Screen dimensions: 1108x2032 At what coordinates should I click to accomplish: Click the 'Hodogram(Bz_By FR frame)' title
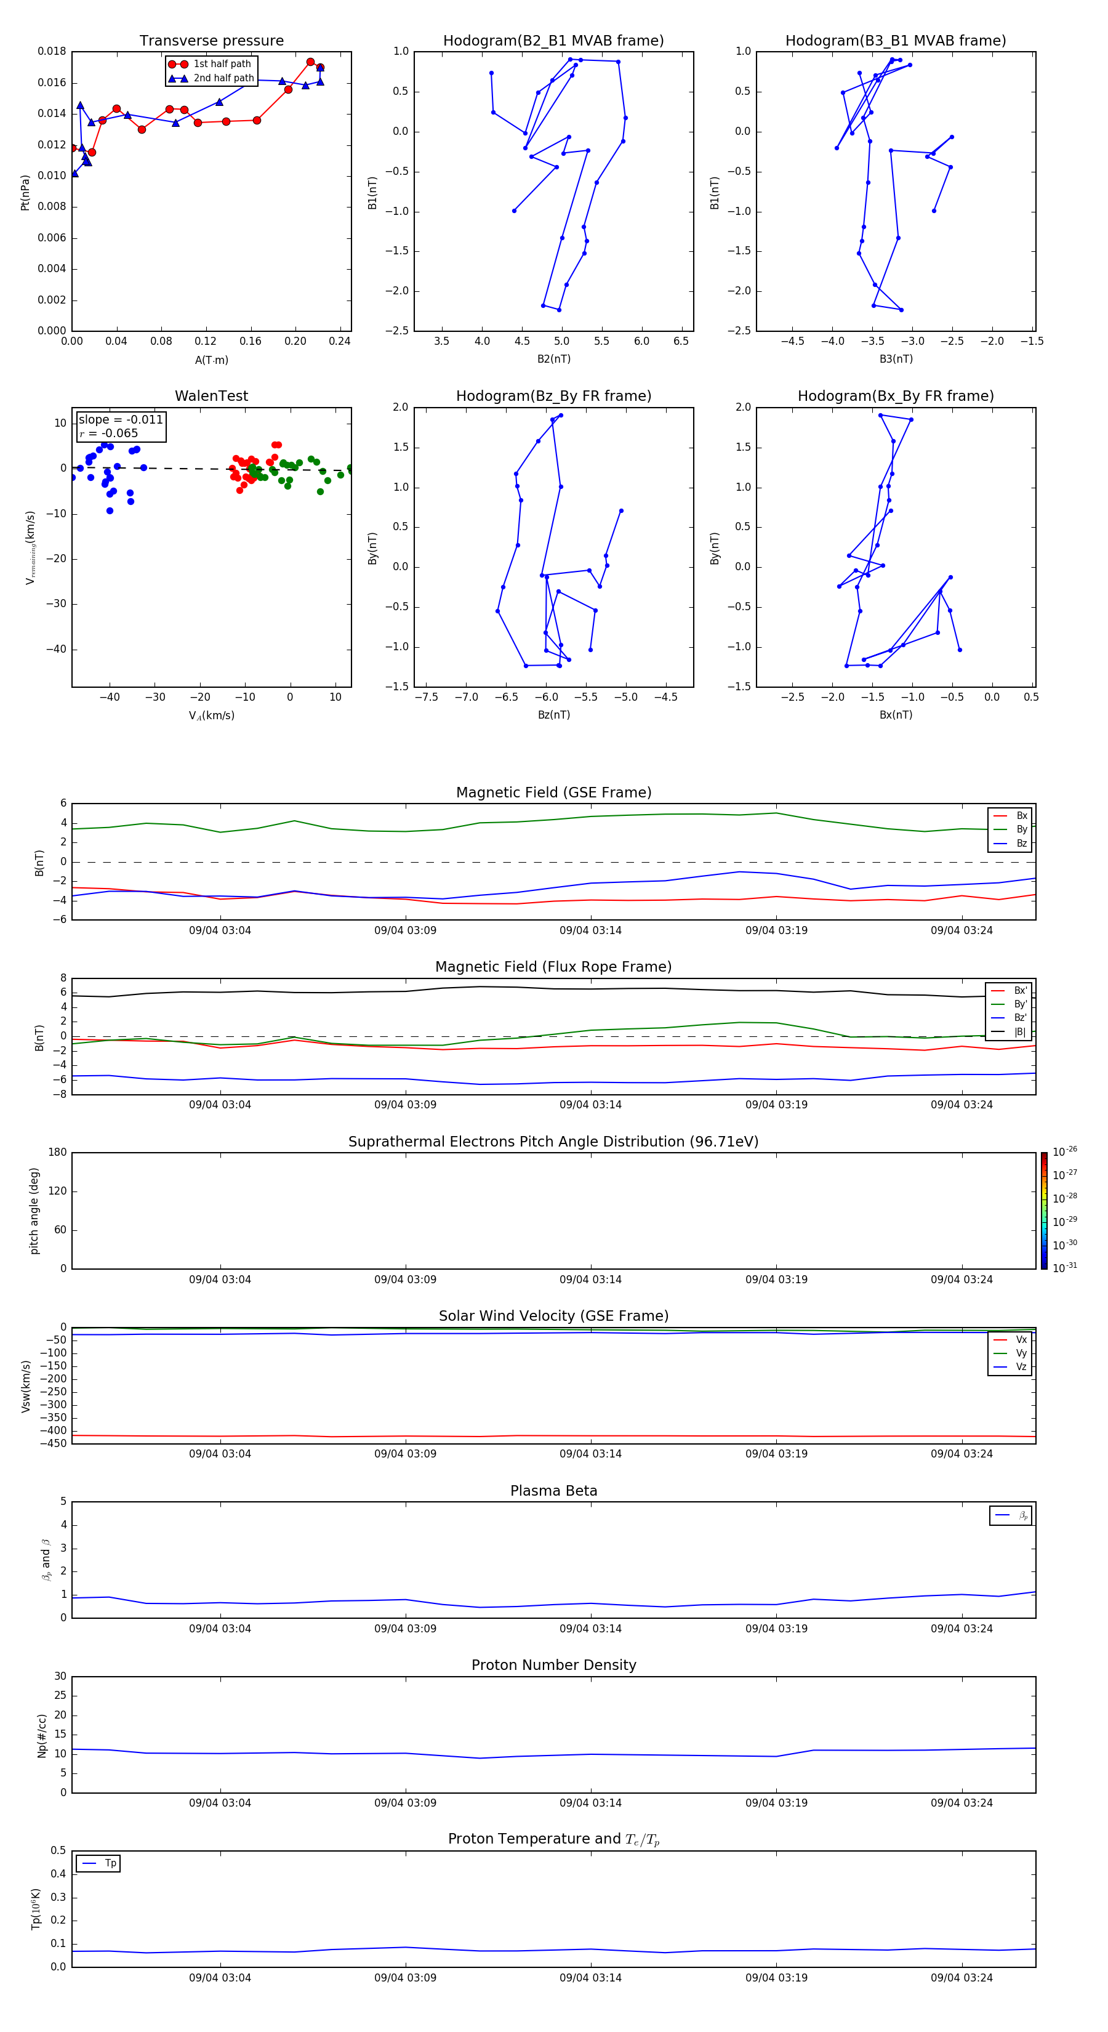(553, 396)
